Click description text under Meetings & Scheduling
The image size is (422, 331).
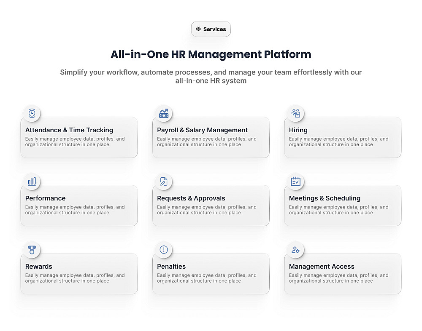tap(339, 210)
